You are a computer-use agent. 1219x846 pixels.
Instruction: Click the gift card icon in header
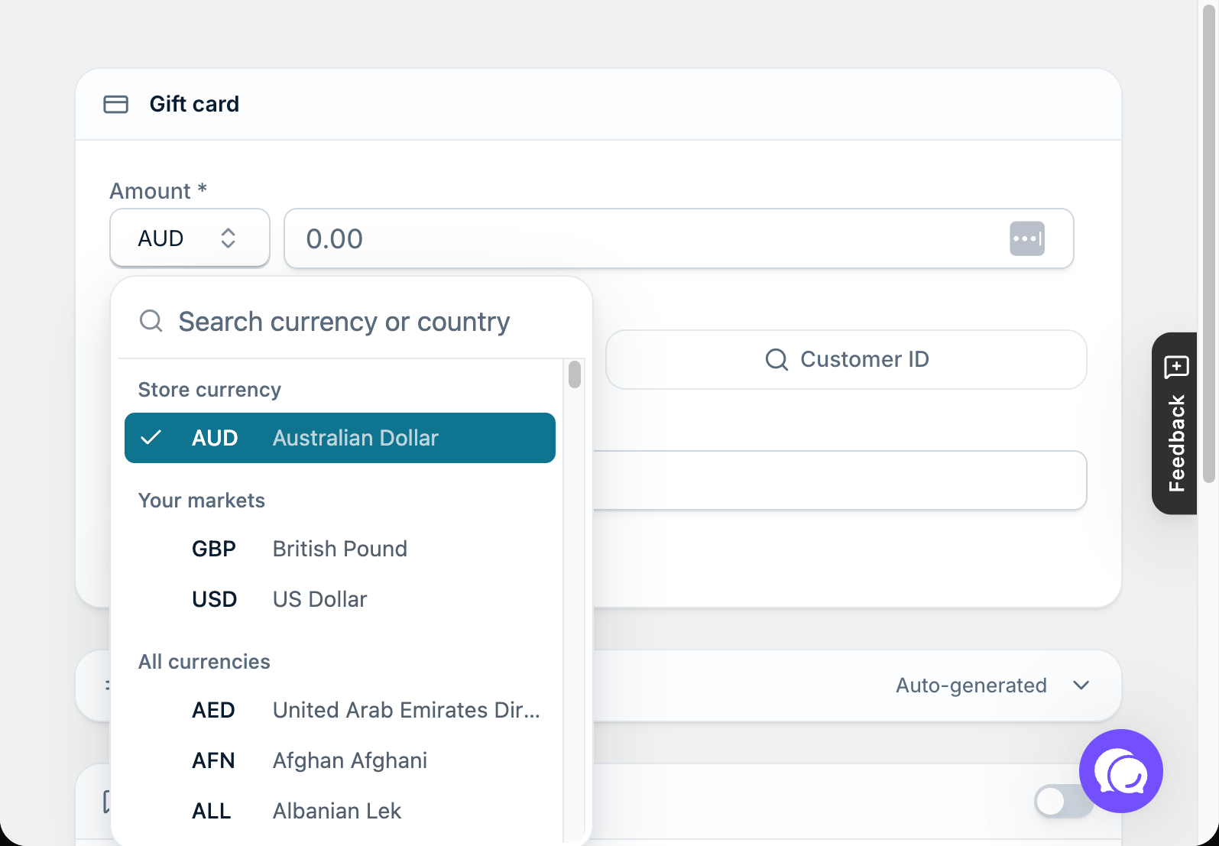(116, 104)
